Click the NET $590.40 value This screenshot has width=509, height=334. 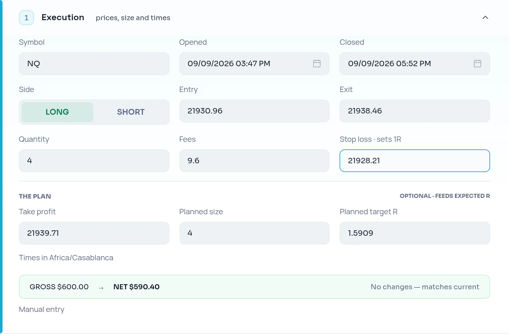136,287
